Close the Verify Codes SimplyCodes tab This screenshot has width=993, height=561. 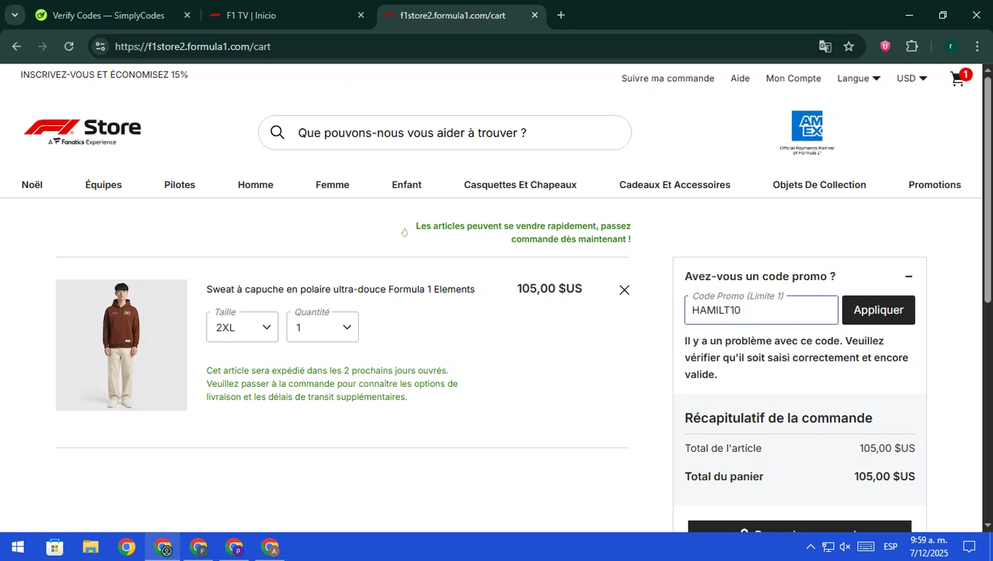pyautogui.click(x=187, y=15)
